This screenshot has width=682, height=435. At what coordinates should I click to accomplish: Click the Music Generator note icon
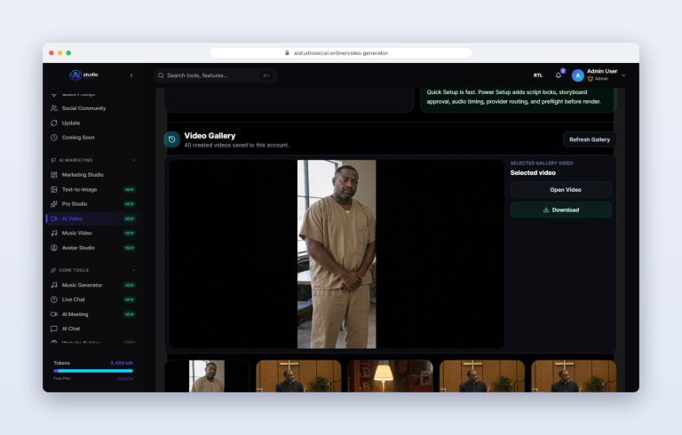pyautogui.click(x=54, y=285)
